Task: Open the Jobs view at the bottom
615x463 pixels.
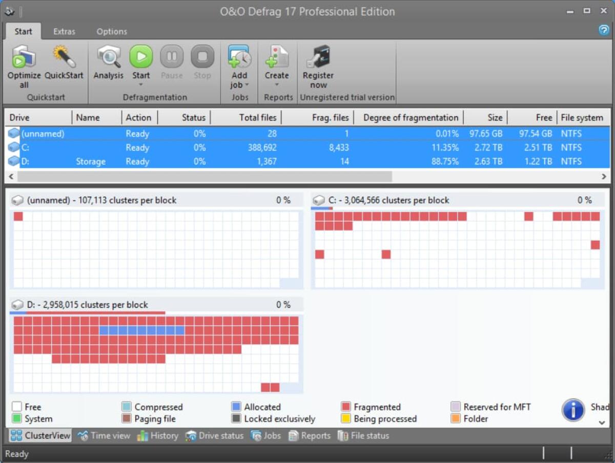Action: click(x=266, y=436)
